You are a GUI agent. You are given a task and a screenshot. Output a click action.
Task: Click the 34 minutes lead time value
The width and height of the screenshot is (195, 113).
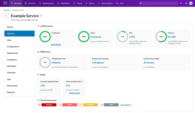coord(149,63)
